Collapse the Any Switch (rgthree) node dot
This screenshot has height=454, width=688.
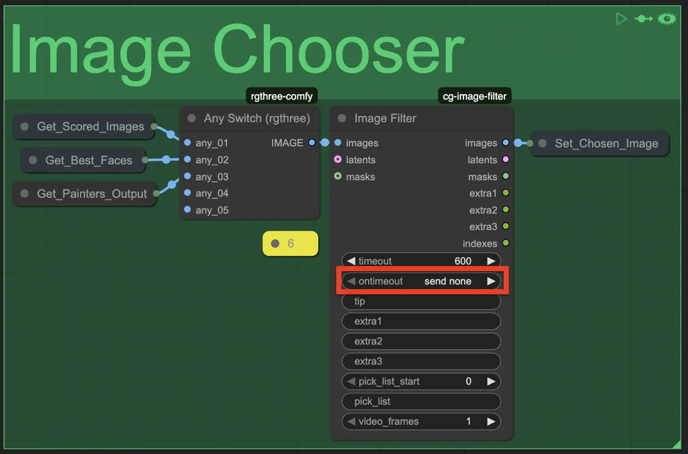point(192,119)
